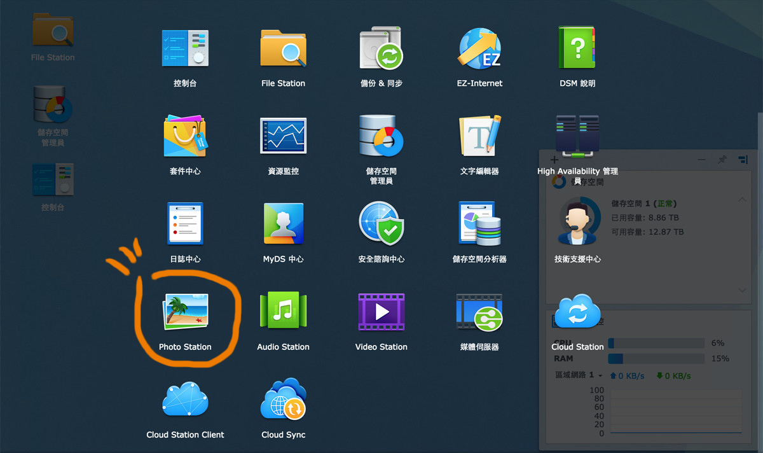Launch MyDS 中心
The height and width of the screenshot is (453, 763).
pyautogui.click(x=283, y=224)
